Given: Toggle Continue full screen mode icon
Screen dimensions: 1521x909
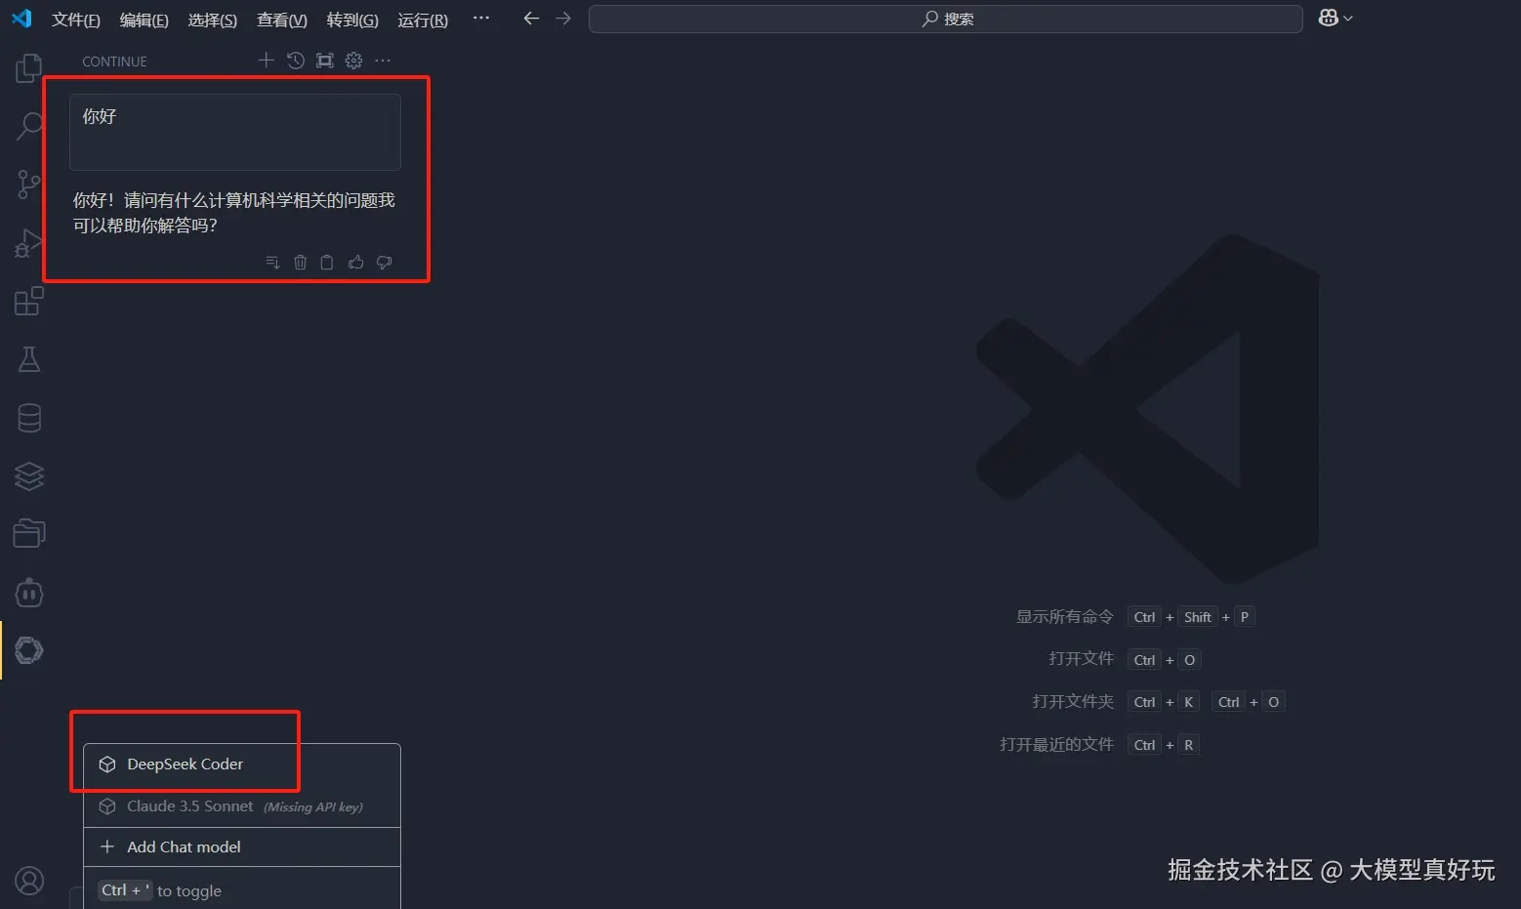Looking at the screenshot, I should [x=325, y=61].
